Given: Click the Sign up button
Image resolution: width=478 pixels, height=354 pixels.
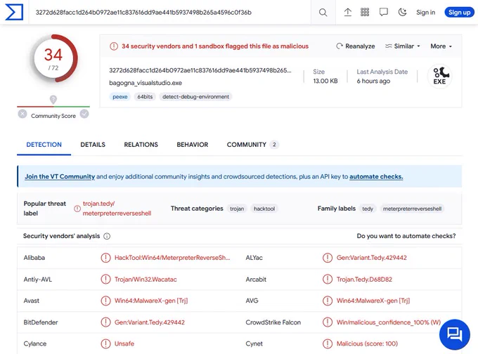Looking at the screenshot, I should pos(459,13).
